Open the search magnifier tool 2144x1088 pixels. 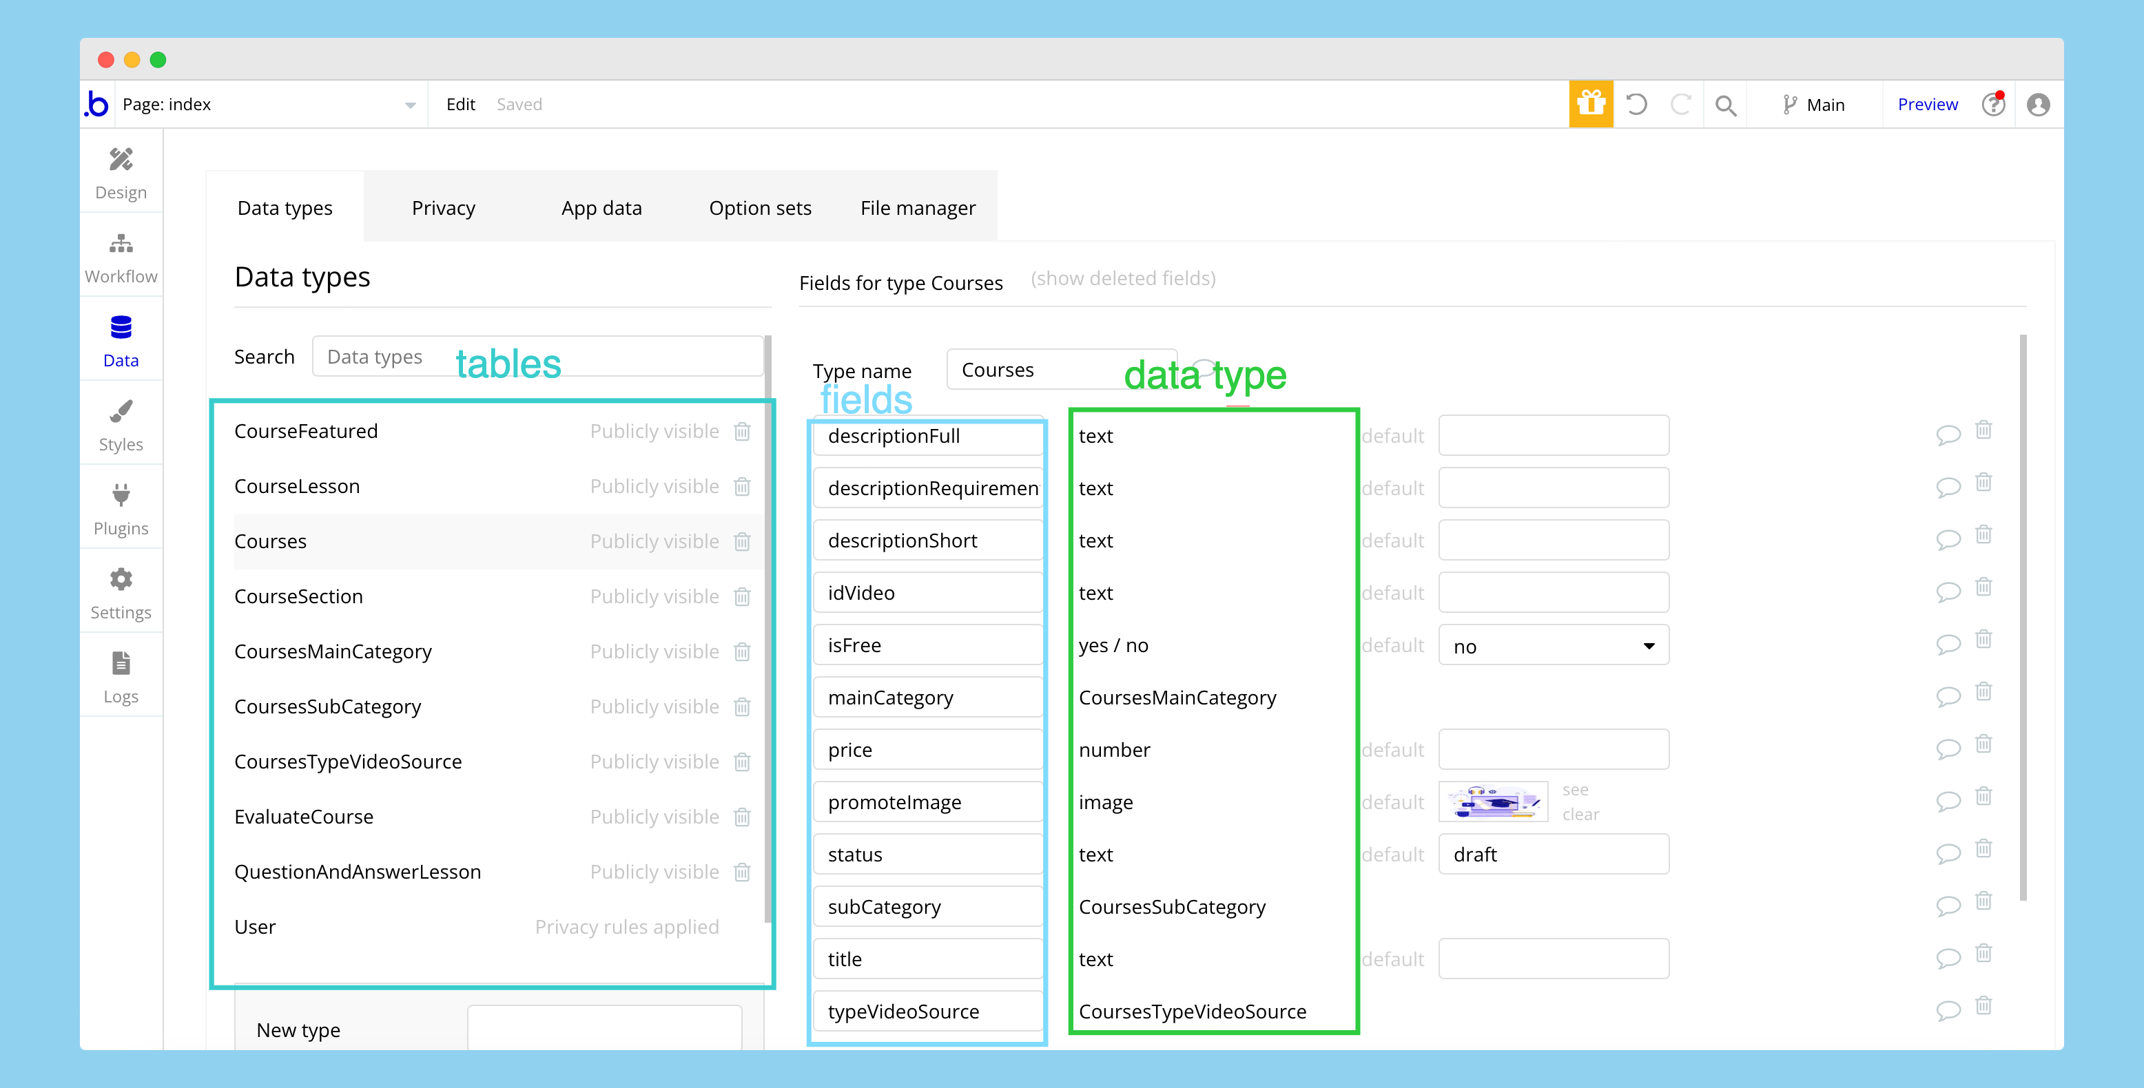[x=1725, y=105]
